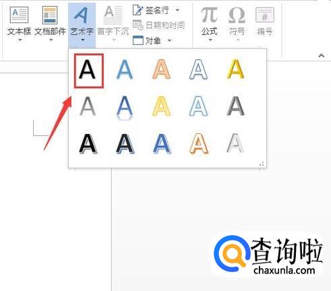Insert 日期和时间 date and time
The image size is (331, 291).
click(158, 26)
